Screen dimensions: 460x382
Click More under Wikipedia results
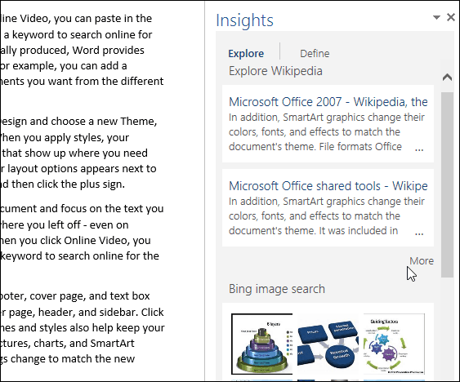(x=422, y=260)
